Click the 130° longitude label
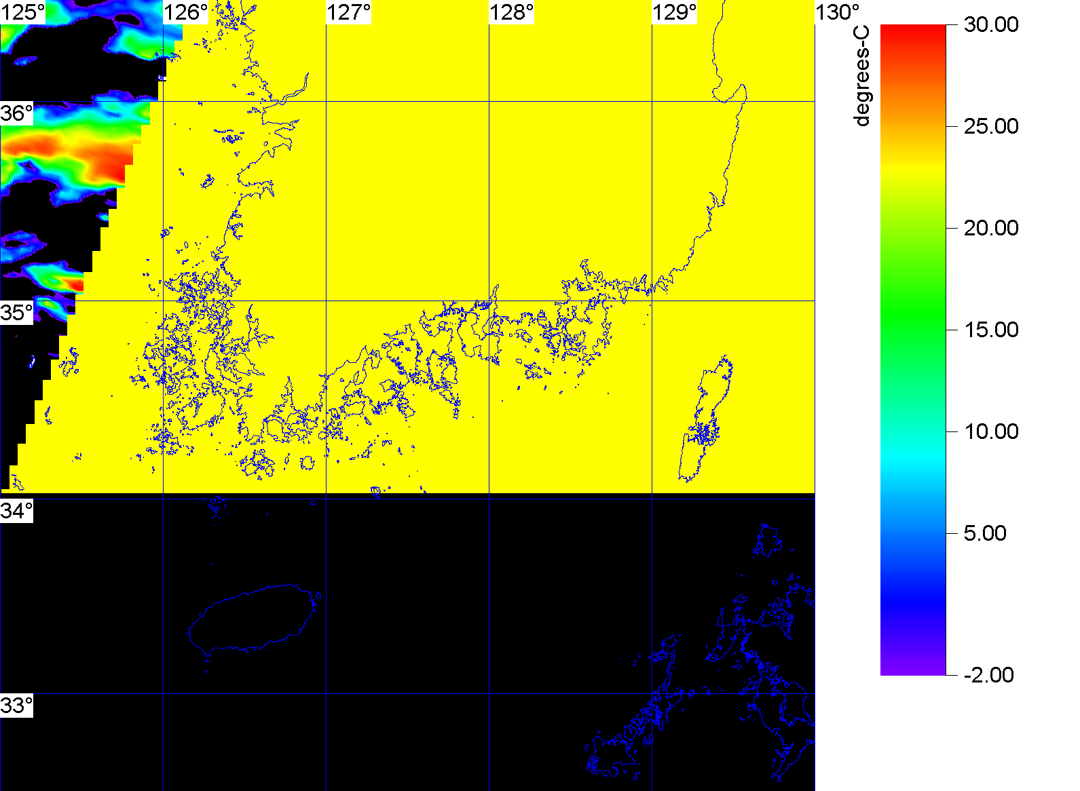Image resolution: width=1080 pixels, height=791 pixels. pyautogui.click(x=838, y=12)
